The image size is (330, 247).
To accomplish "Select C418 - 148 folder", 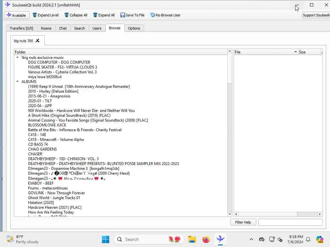I will click(37, 135).
